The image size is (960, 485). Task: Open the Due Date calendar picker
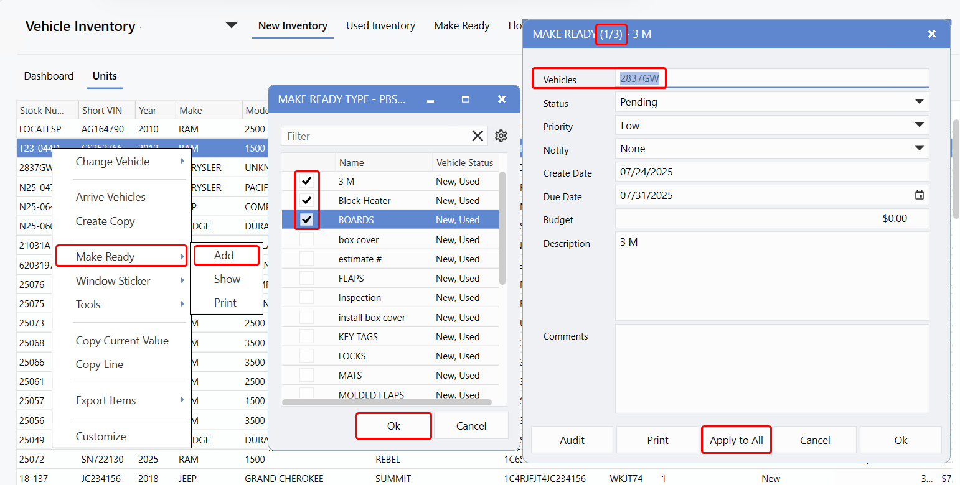pos(919,195)
